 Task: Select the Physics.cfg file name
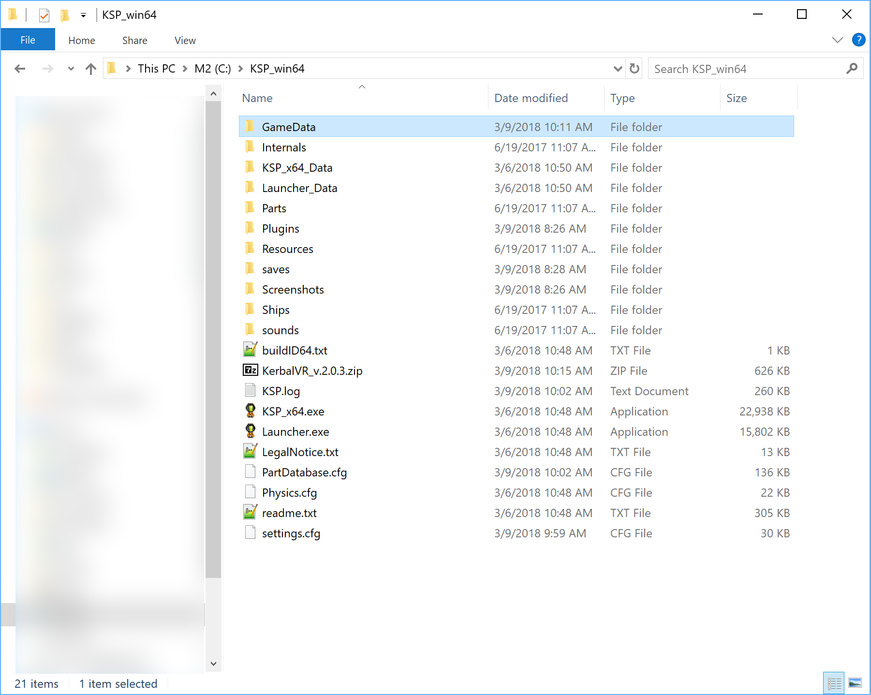(x=289, y=493)
